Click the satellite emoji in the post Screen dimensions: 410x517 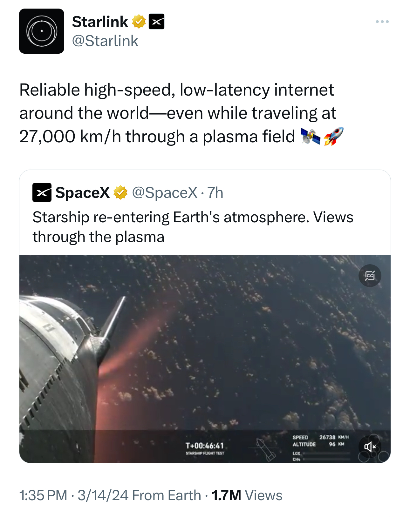(x=310, y=137)
